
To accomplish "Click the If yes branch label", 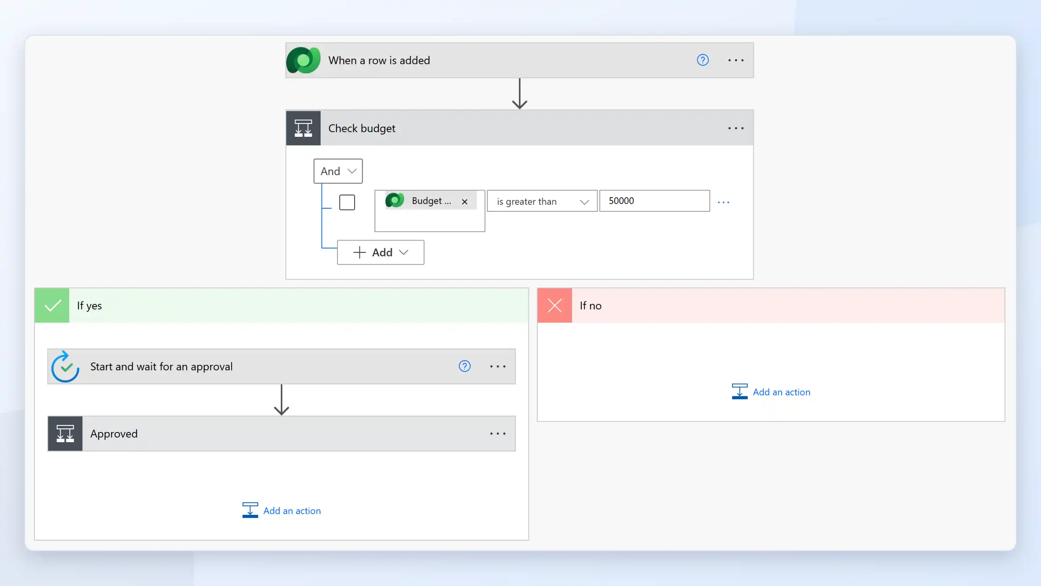I will coord(90,305).
